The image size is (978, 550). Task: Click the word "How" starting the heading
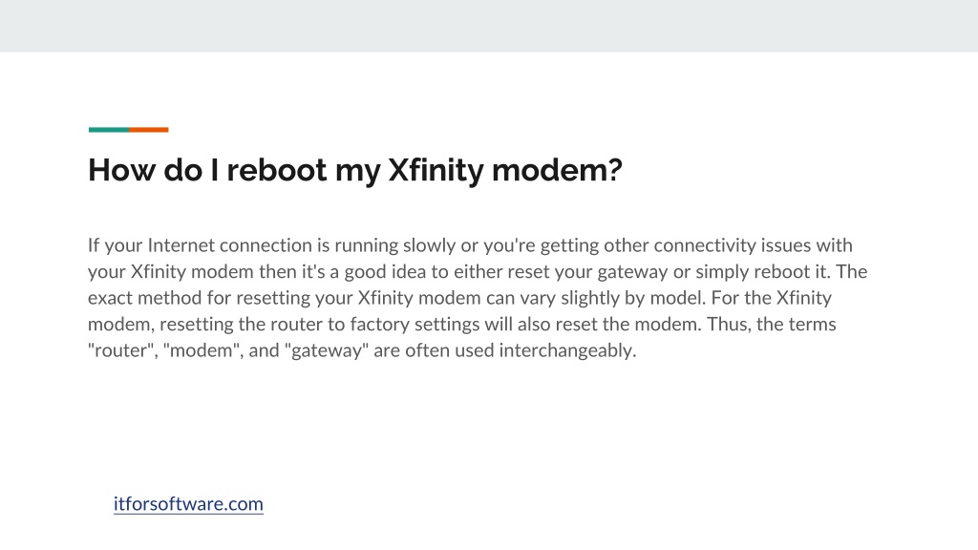(121, 170)
